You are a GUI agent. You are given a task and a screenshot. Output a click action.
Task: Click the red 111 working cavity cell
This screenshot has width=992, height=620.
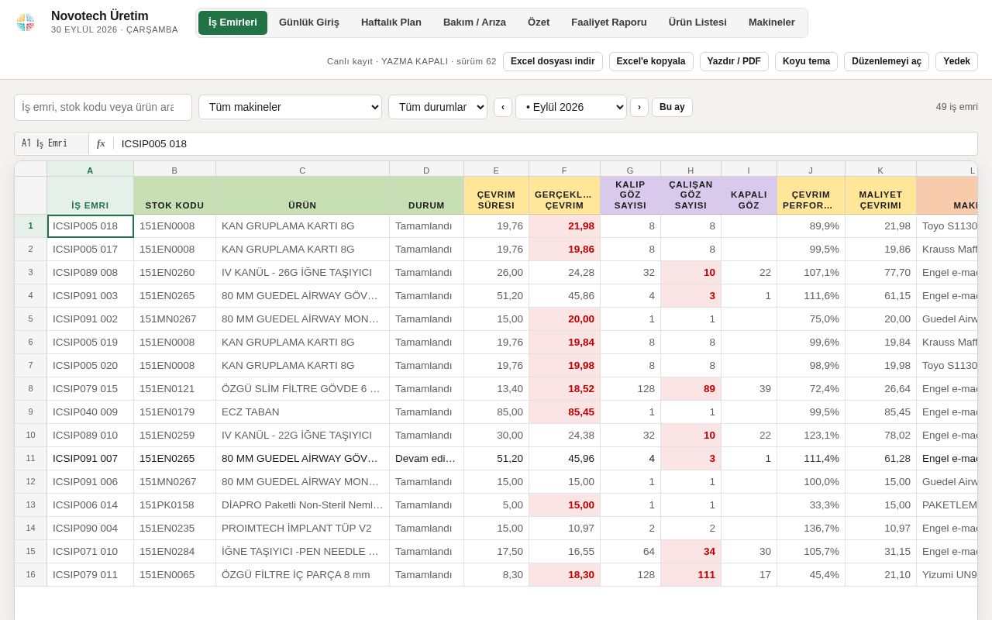click(x=691, y=575)
